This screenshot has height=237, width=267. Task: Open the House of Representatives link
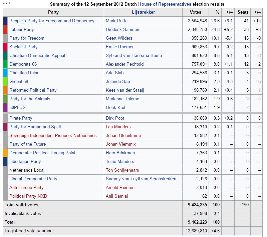pyautogui.click(x=165, y=4)
